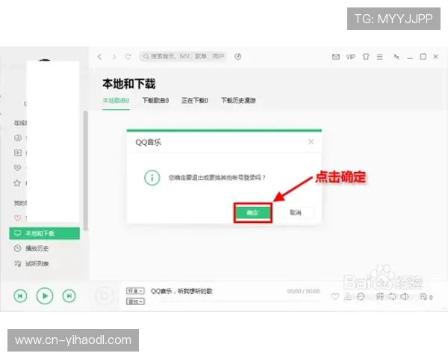The height and width of the screenshot is (359, 448).
Task: Open the VIP icon in title bar
Action: (351, 57)
